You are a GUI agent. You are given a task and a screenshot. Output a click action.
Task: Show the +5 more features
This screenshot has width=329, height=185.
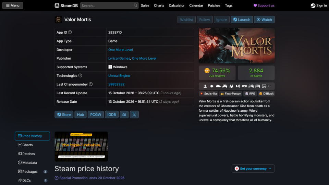(269, 86)
